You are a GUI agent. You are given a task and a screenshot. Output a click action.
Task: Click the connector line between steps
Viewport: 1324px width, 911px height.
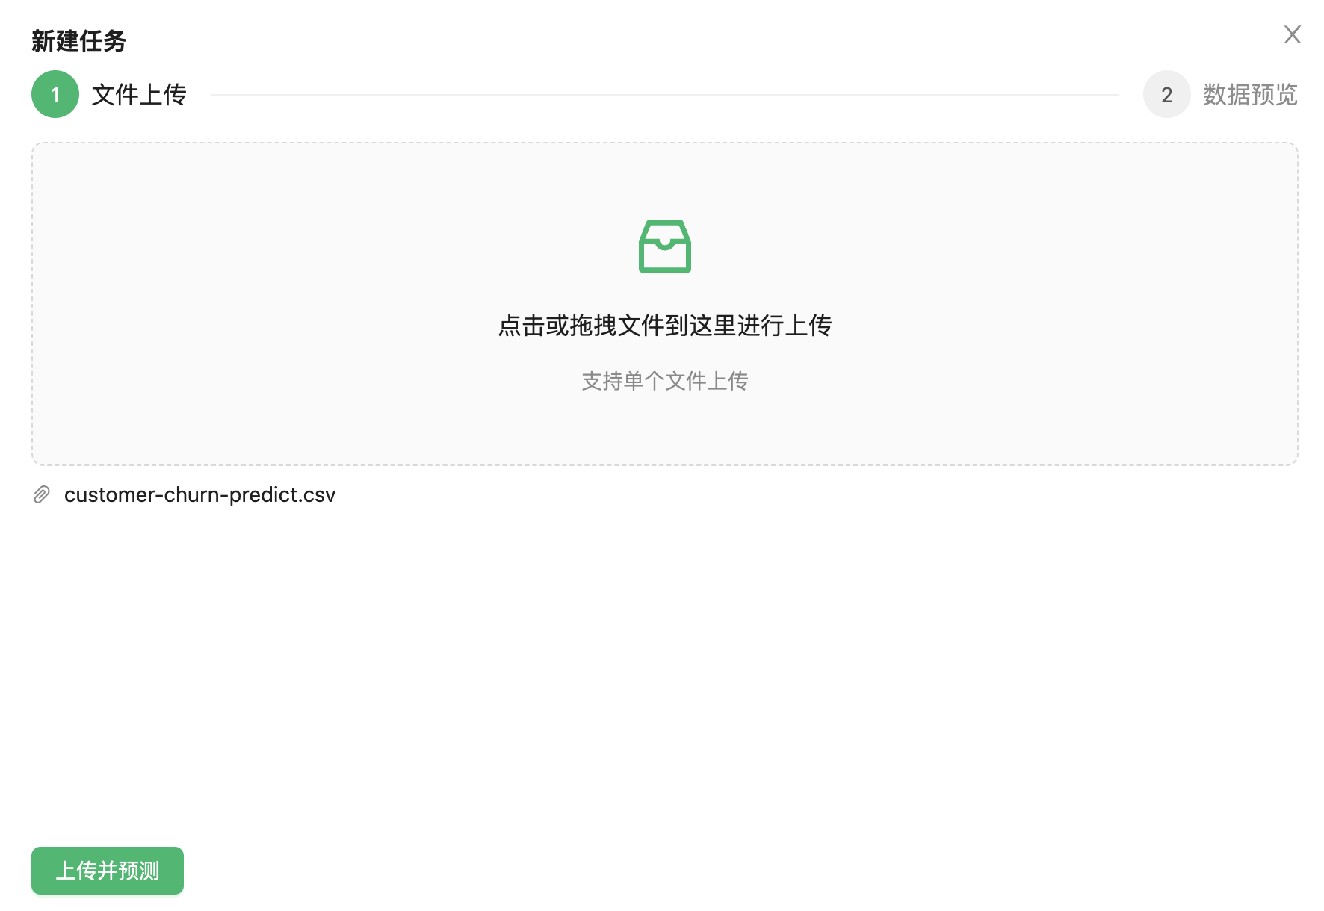point(664,95)
